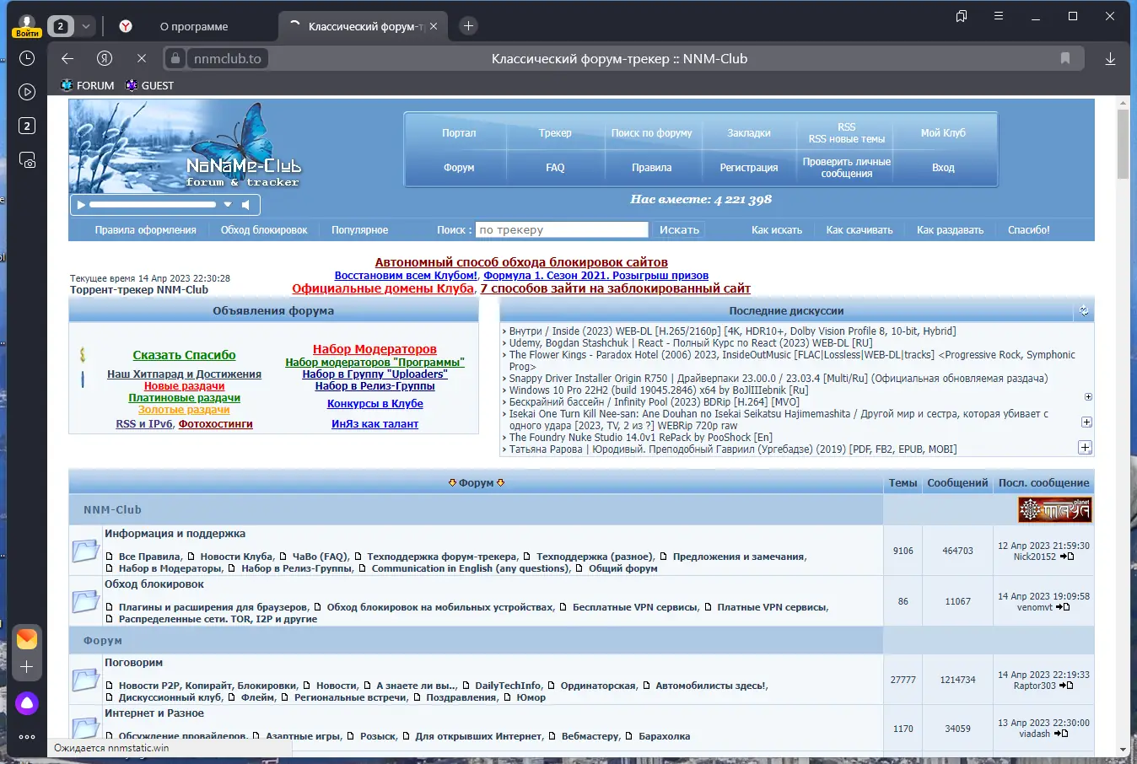Open the audio player dropdown arrow
Screen dimensions: 1137x764
coord(228,205)
